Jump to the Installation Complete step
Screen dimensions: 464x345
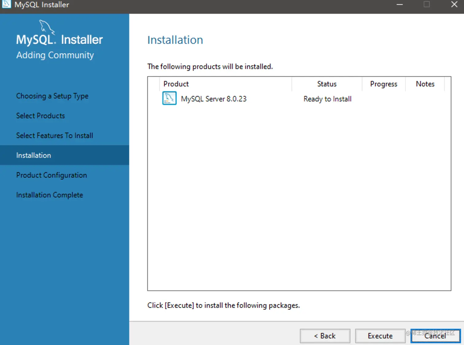(x=50, y=195)
